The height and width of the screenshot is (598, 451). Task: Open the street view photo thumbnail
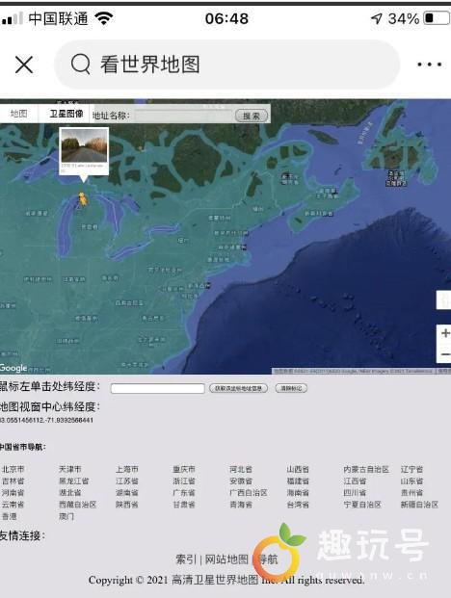tap(84, 145)
